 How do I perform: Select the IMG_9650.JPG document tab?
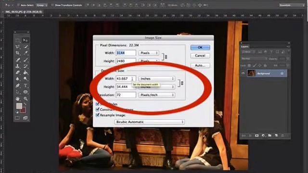click(24, 12)
